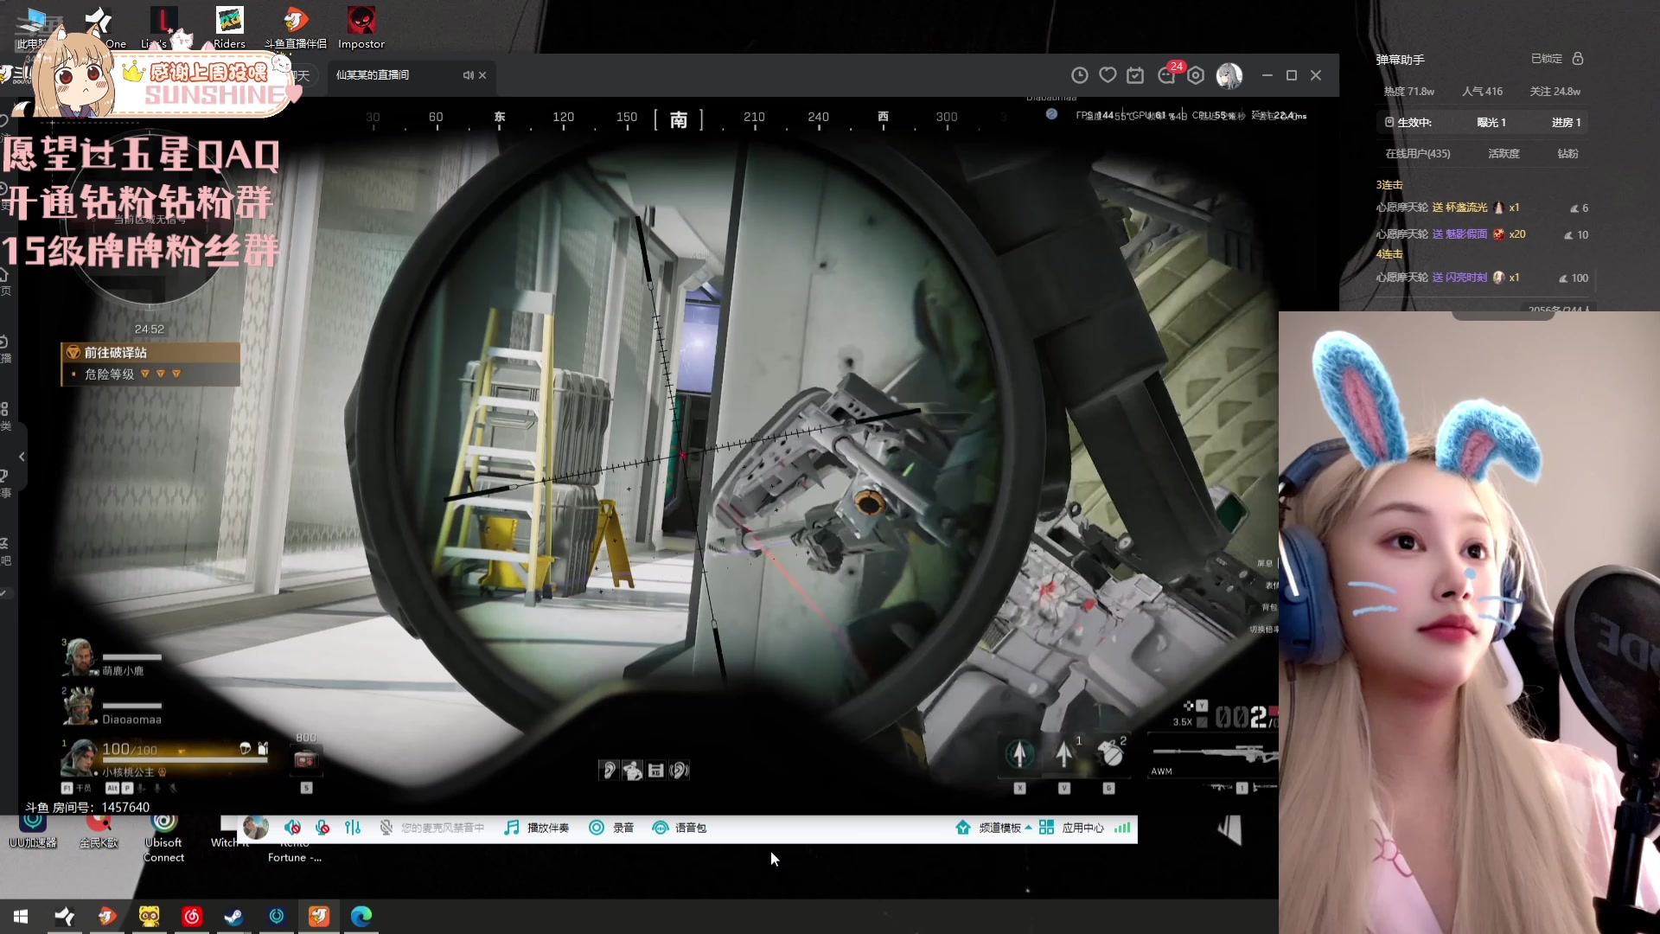Screen dimensions: 1660x934
Task: Open yellow raccoon app on taskbar
Action: 149,916
